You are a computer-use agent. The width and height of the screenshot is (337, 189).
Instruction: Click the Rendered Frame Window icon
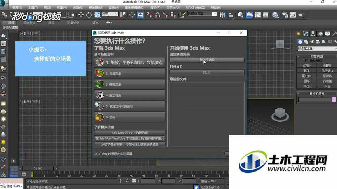click(293, 15)
